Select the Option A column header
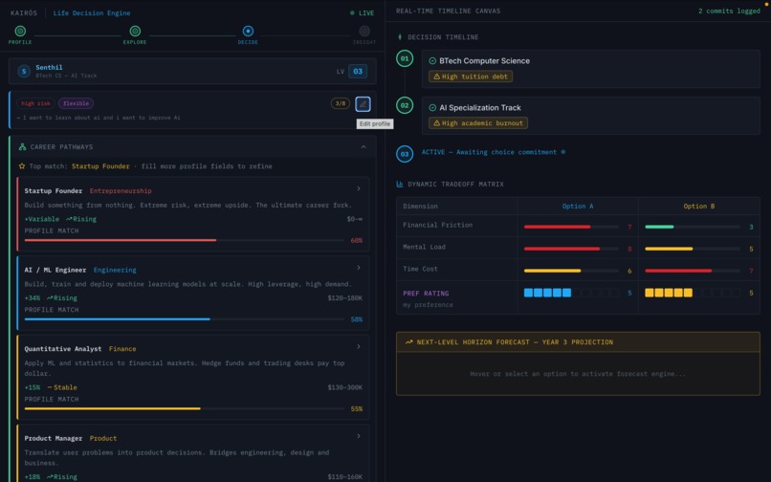This screenshot has height=482, width=771. (578, 206)
